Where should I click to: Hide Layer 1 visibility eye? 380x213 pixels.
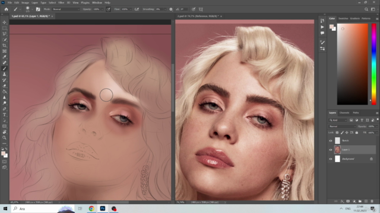pyautogui.click(x=331, y=150)
